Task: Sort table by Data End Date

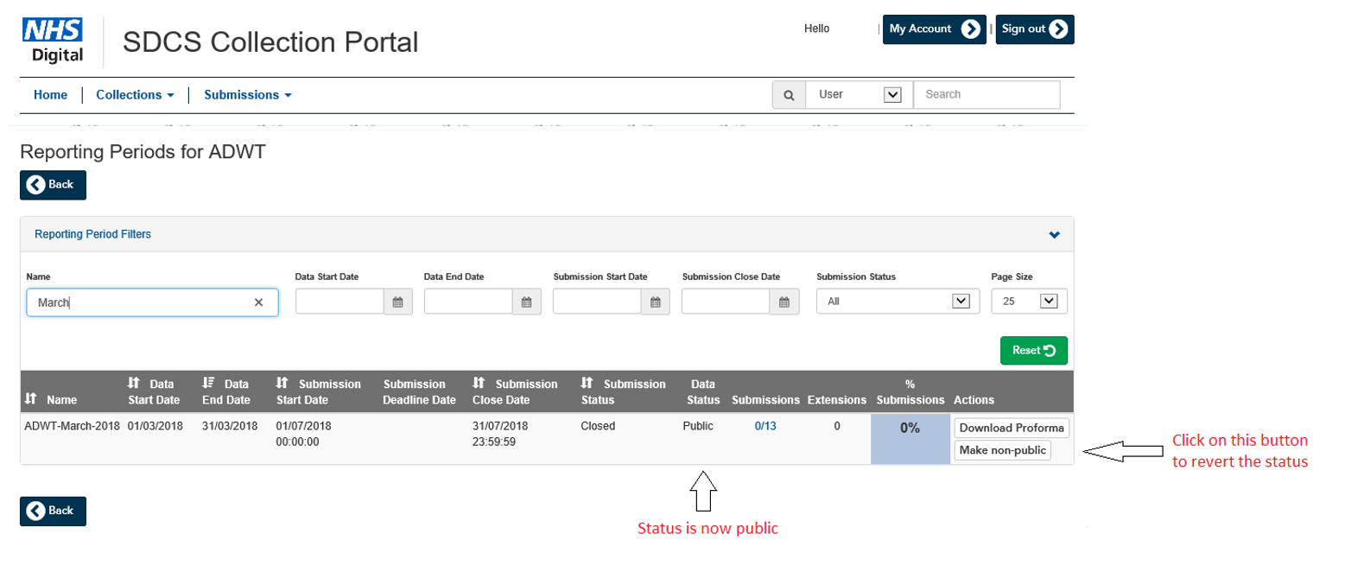Action: pos(227,391)
